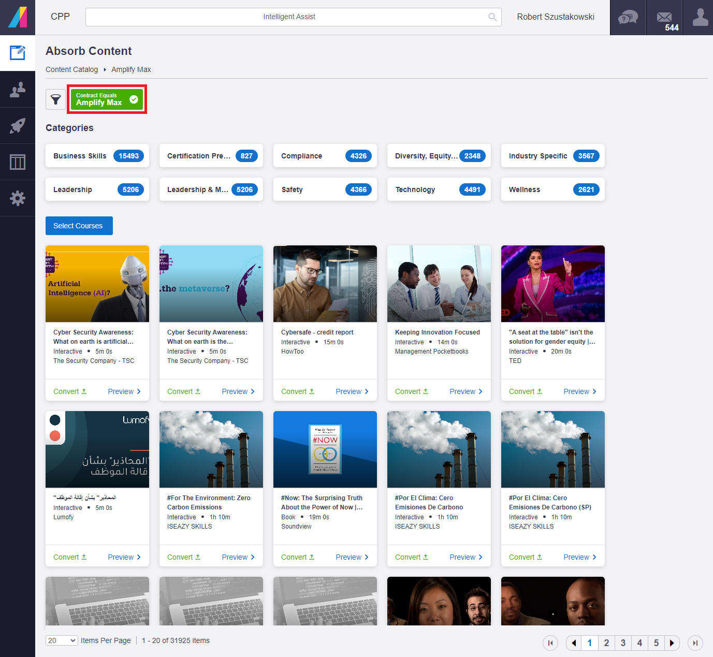
Task: Jump to last page button
Action: (x=695, y=643)
